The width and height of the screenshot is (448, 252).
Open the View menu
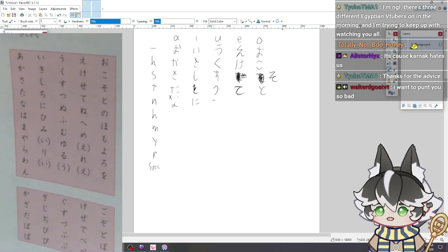[x=22, y=9]
